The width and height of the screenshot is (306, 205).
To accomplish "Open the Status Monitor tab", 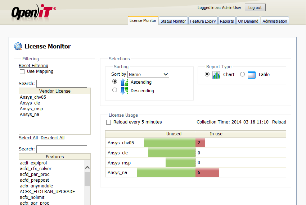I will click(x=173, y=21).
